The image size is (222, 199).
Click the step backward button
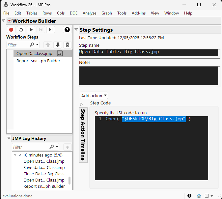pos(41,30)
